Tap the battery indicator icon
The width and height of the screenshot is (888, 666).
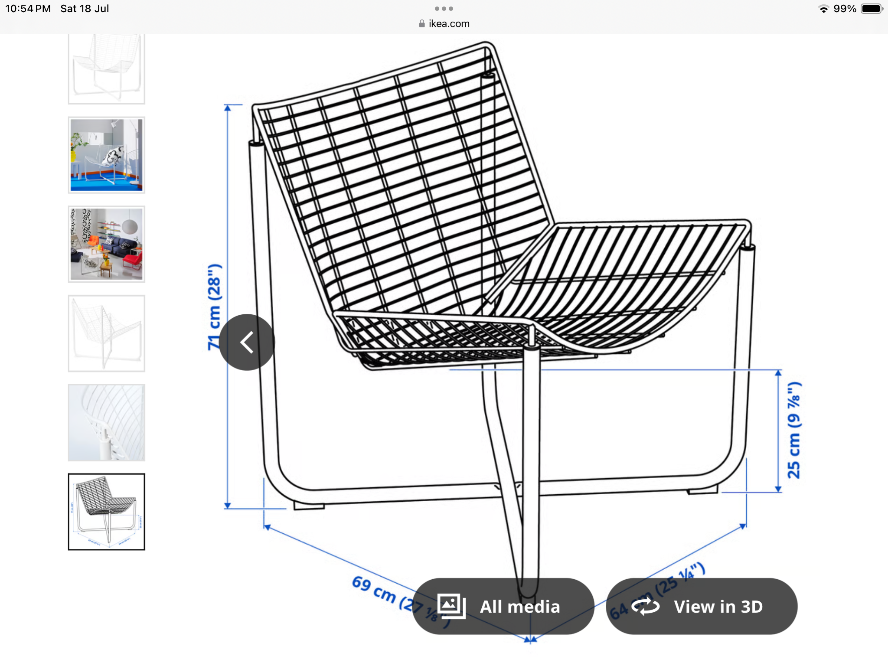coord(872,9)
